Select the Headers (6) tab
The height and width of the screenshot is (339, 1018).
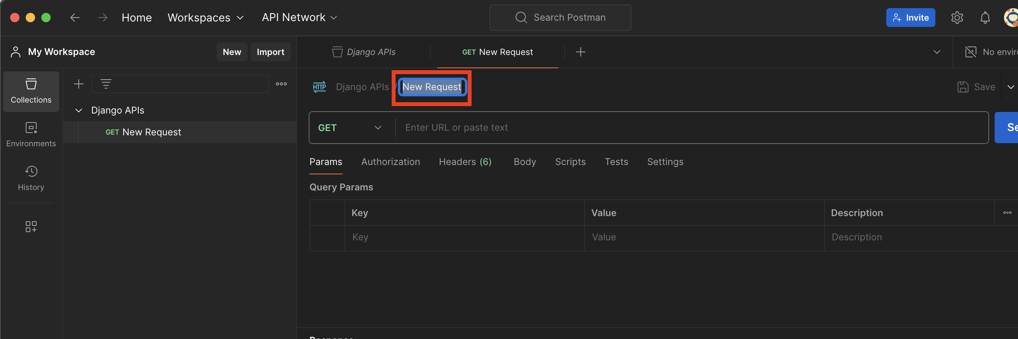tap(465, 162)
